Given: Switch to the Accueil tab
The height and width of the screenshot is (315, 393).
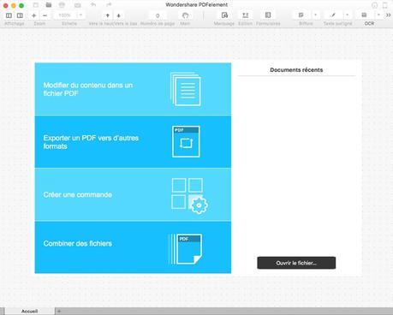Looking at the screenshot, I should [29, 311].
